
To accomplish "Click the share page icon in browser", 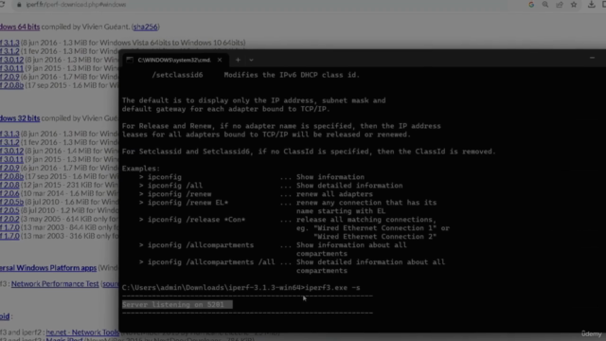I will tap(560, 5).
